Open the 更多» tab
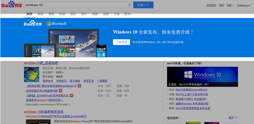Image resolution: width=254 pixels, height=124 pixels. point(128,14)
